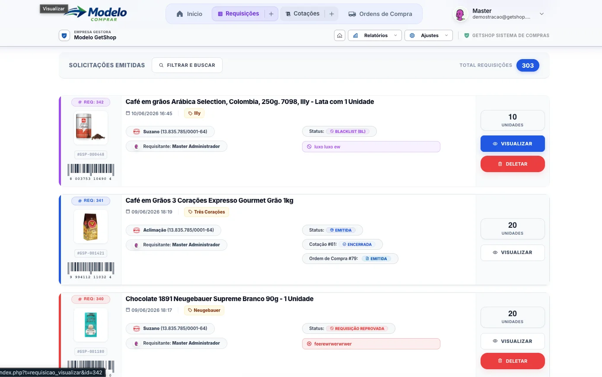Image resolution: width=602 pixels, height=377 pixels.
Task: Click product code #GSP-001421
Action: coord(91,253)
